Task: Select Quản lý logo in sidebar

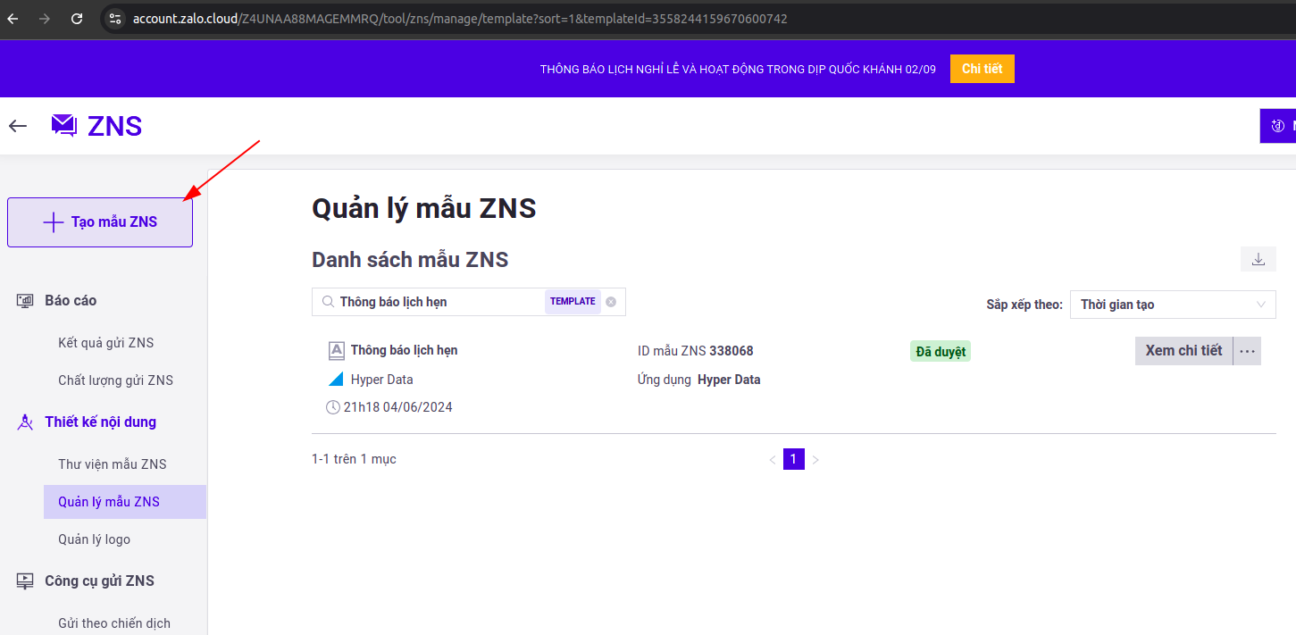Action: pos(94,539)
